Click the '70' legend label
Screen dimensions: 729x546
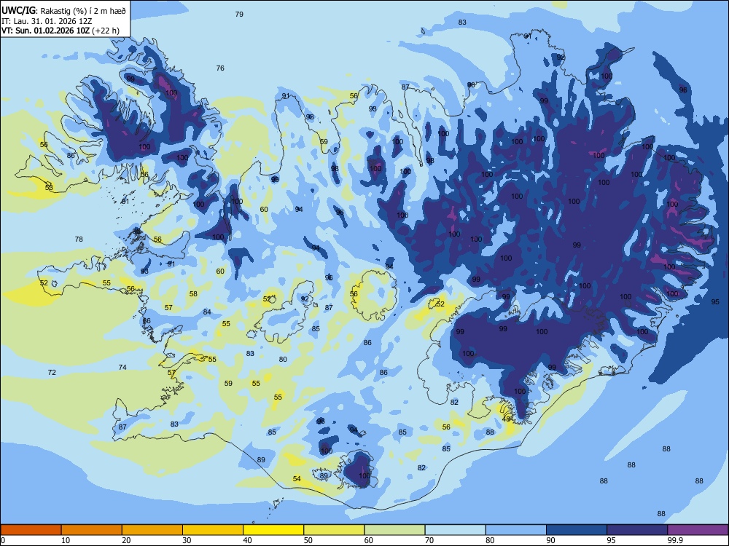[x=429, y=540]
